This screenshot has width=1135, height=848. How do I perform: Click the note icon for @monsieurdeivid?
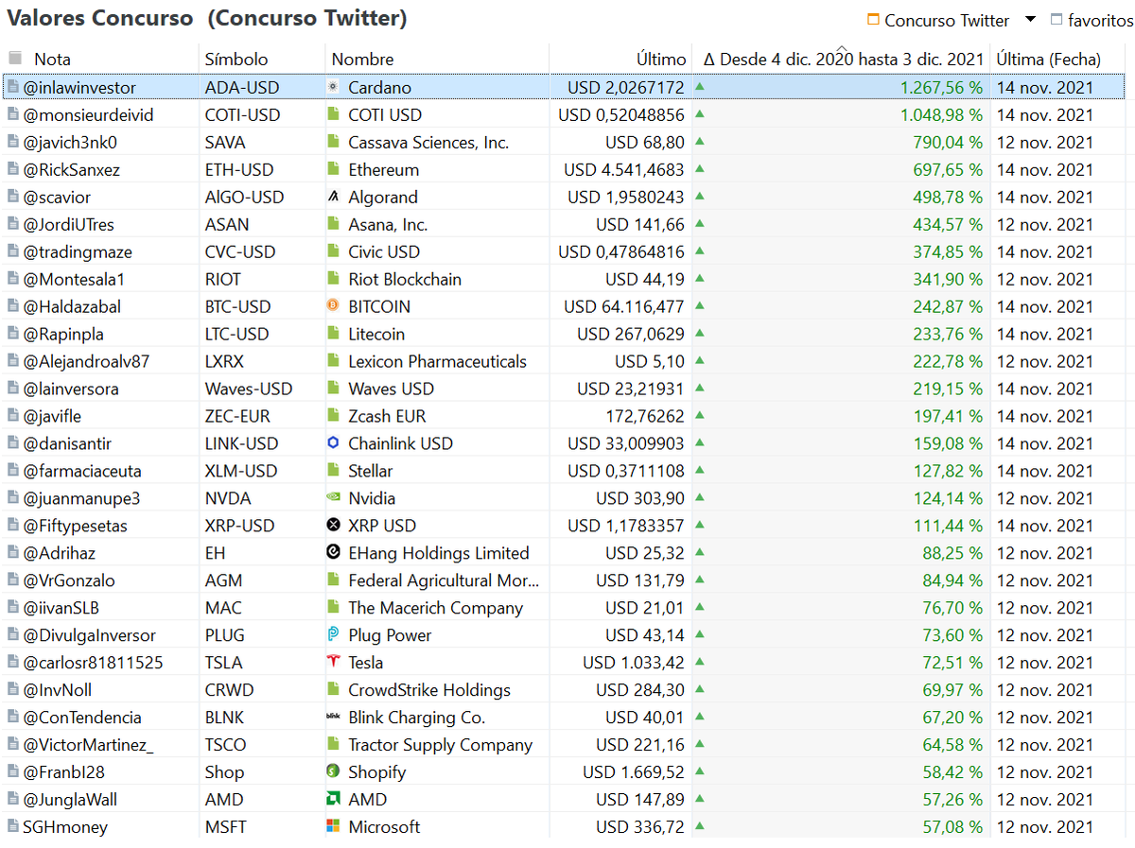(13, 114)
